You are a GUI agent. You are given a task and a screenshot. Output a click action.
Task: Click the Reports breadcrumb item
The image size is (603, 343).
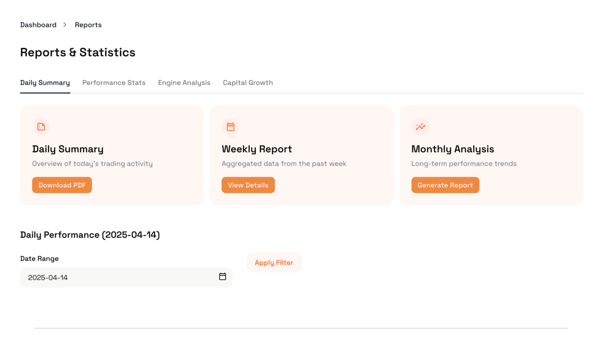(88, 25)
